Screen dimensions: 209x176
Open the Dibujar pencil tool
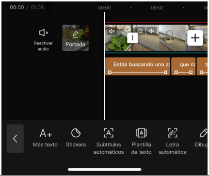201,138
